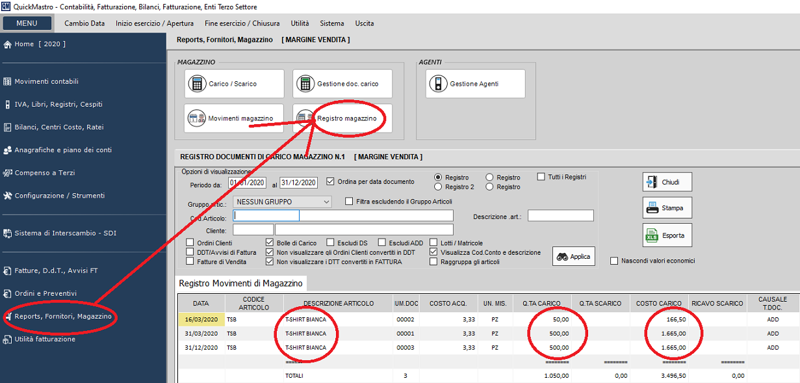Enable the Ordini Clienti checkbox
Image resolution: width=800 pixels, height=383 pixels.
[190, 243]
